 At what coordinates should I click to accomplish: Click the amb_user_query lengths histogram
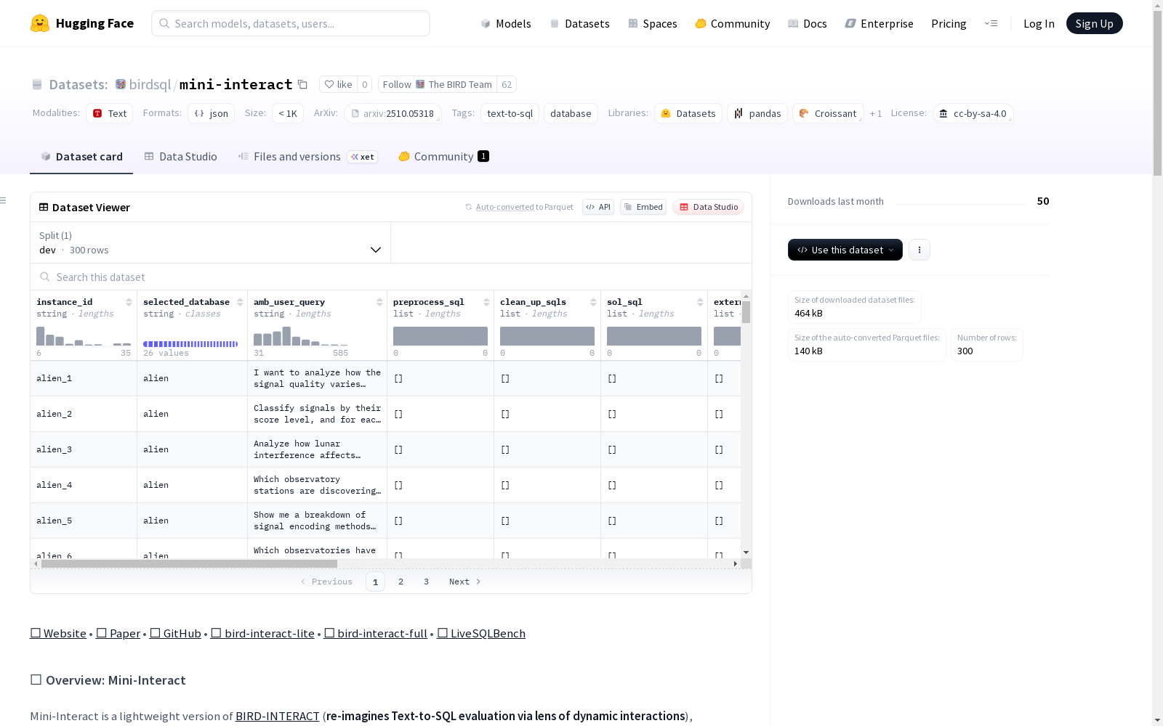tap(301, 336)
